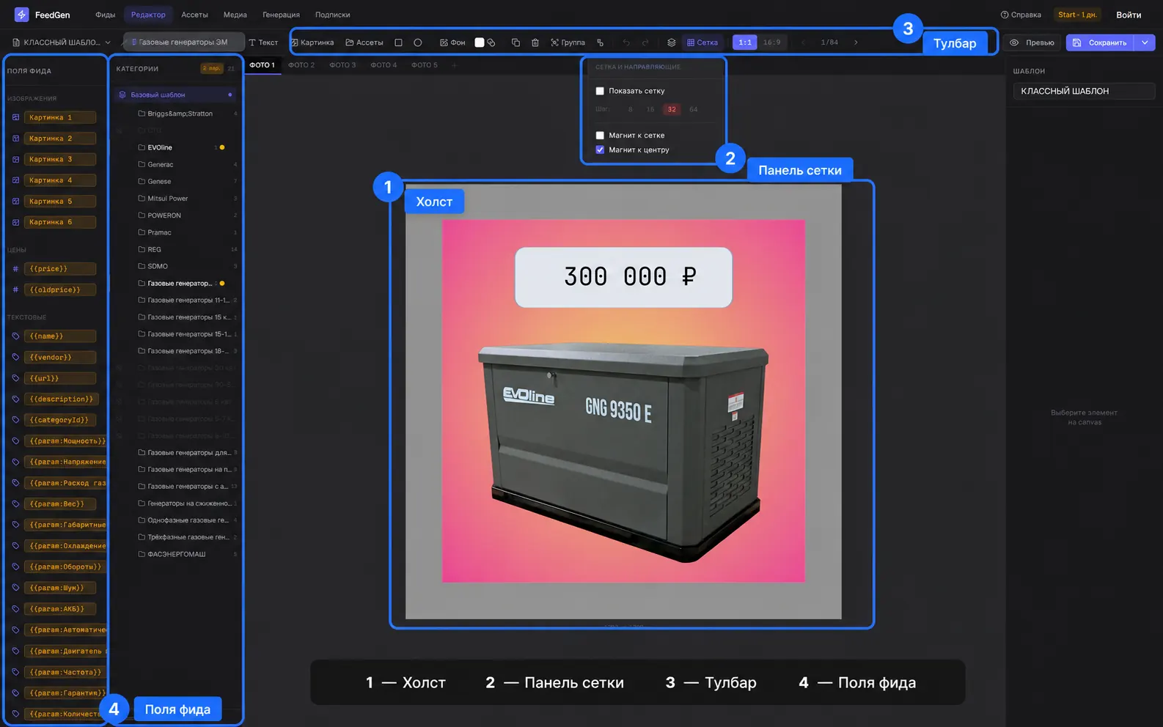Click the gradient link icon beside white swatch
Screen dimensions: 1163x727
click(491, 43)
